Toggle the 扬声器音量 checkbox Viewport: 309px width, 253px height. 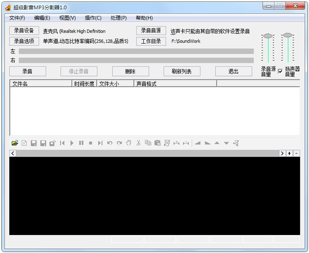[x=280, y=71]
